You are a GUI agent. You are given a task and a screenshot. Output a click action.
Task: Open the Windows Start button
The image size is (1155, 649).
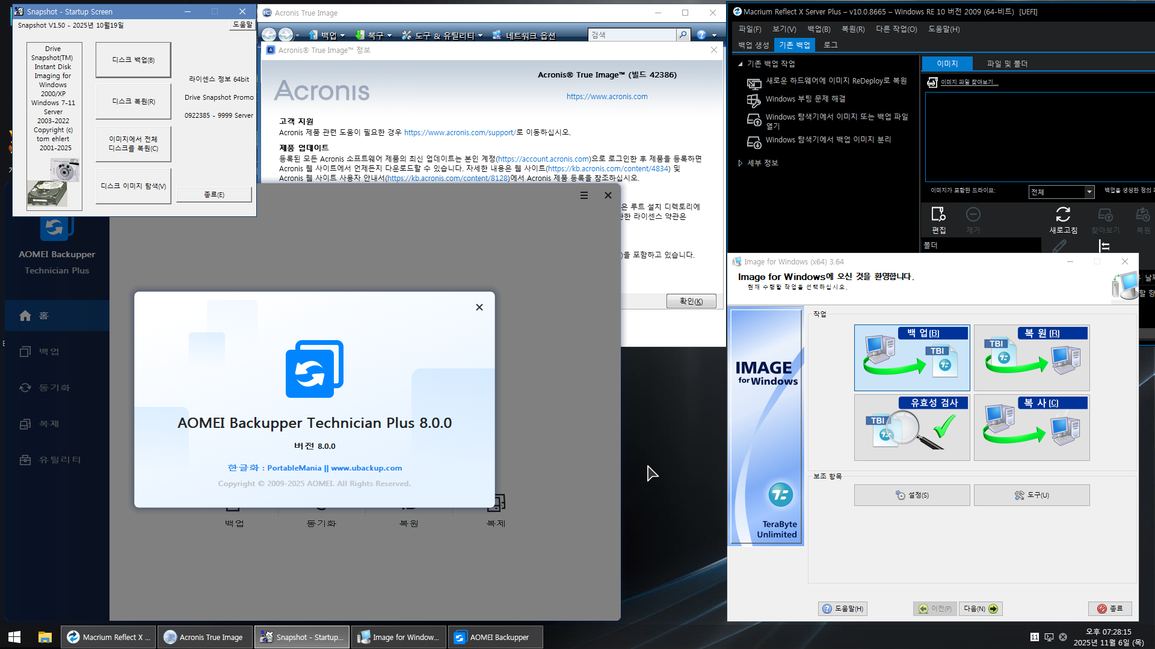14,637
